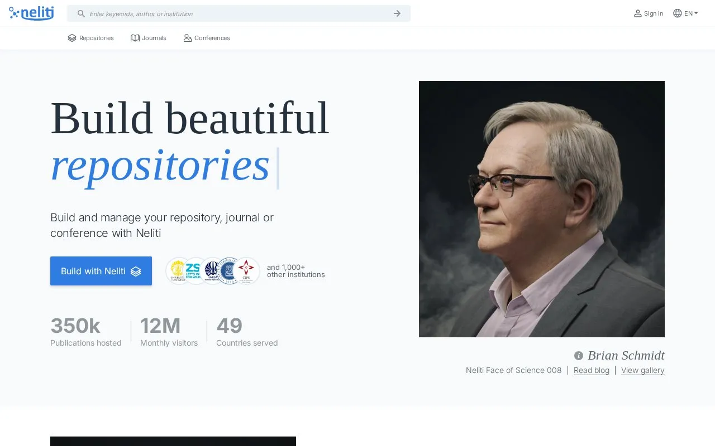The width and height of the screenshot is (715, 446).
Task: Click the "350k" publications statistic
Action: tap(75, 326)
